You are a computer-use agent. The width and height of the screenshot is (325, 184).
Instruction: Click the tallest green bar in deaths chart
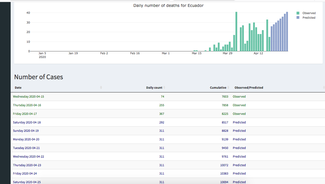tap(236, 32)
